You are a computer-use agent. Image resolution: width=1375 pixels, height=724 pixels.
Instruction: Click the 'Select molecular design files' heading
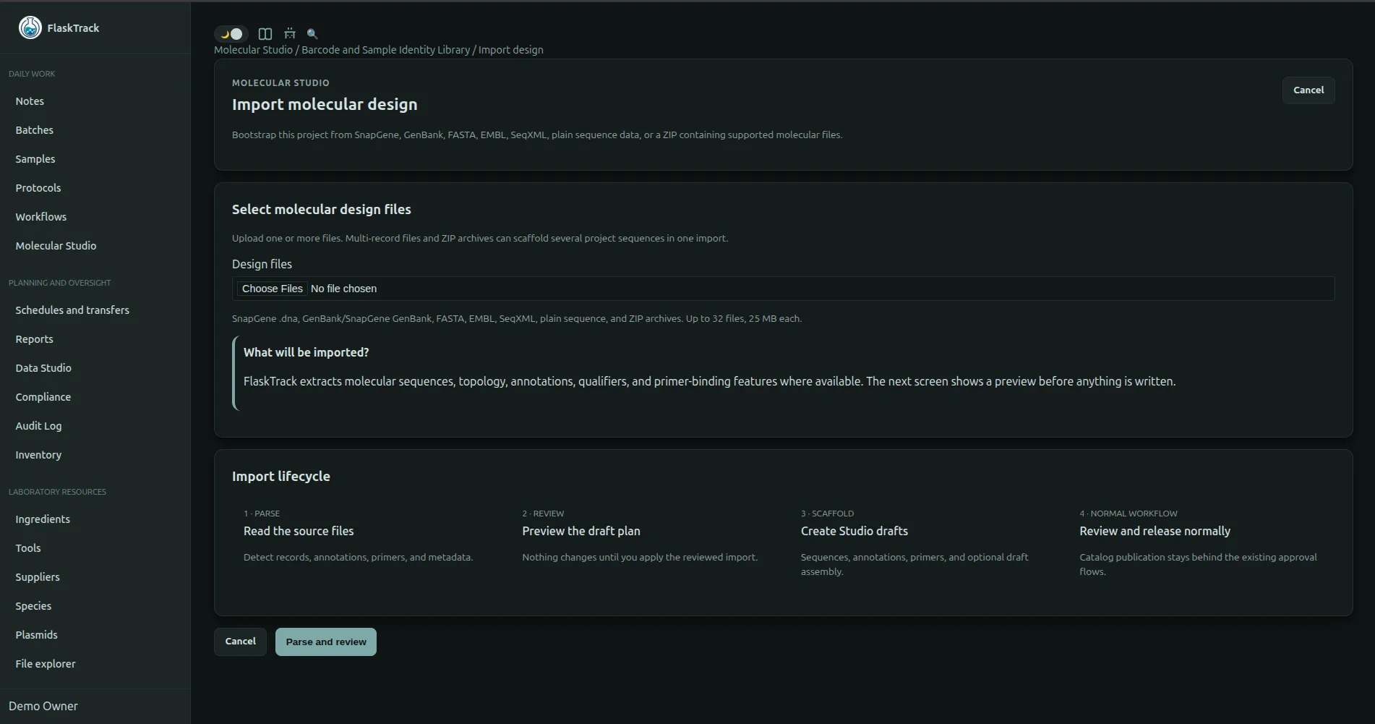322,209
